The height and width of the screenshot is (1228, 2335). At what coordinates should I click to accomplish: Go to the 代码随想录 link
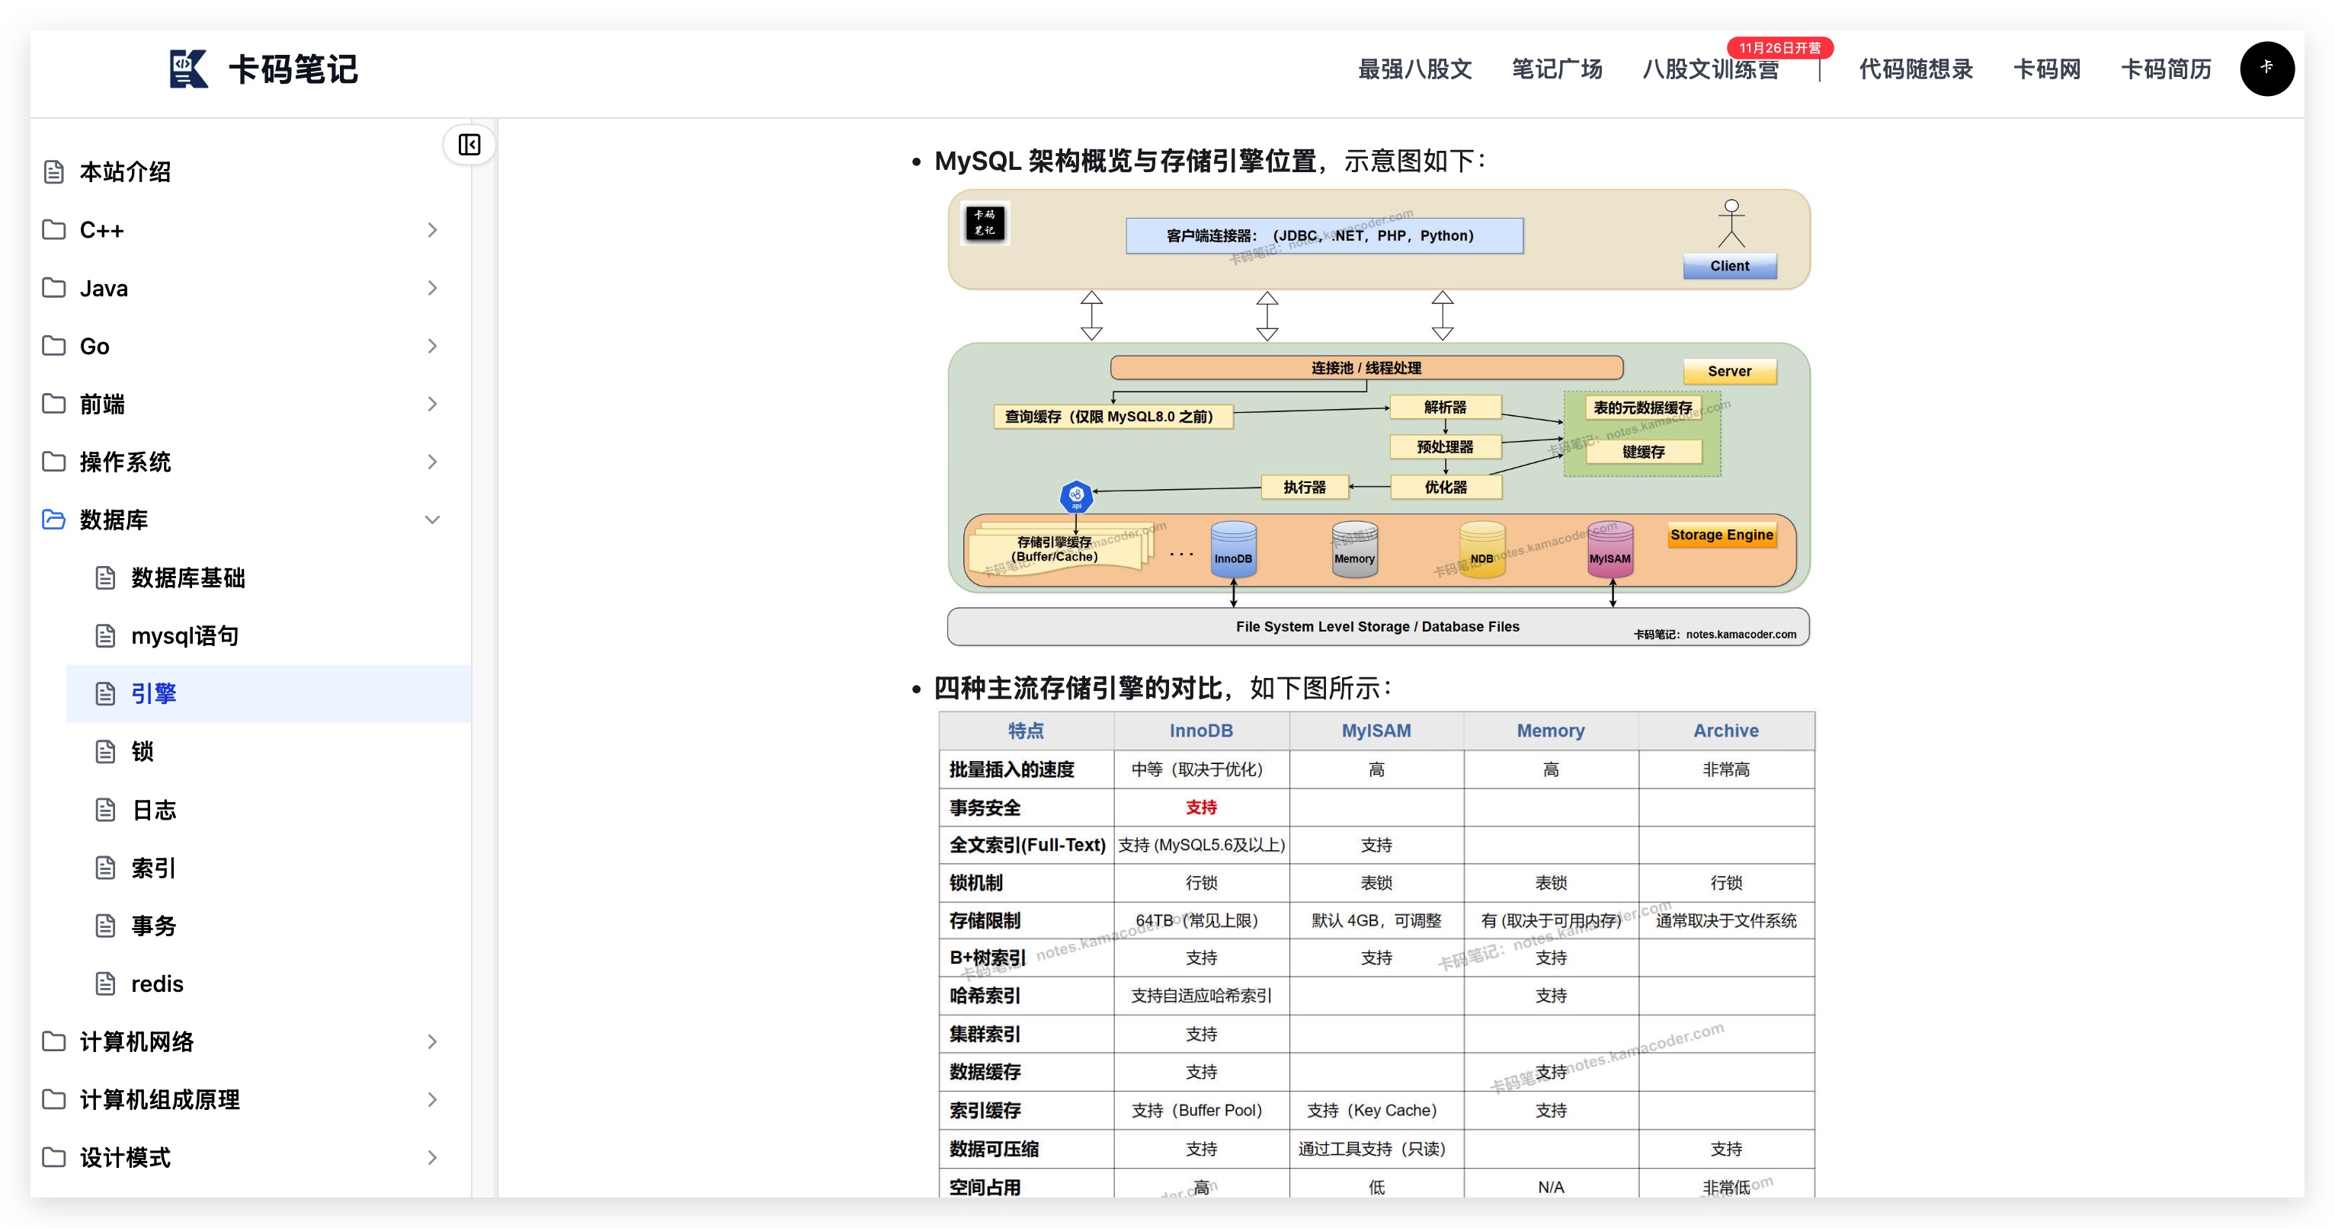click(1915, 70)
